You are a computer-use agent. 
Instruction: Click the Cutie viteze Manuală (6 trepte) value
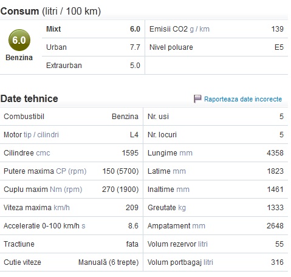(109, 262)
